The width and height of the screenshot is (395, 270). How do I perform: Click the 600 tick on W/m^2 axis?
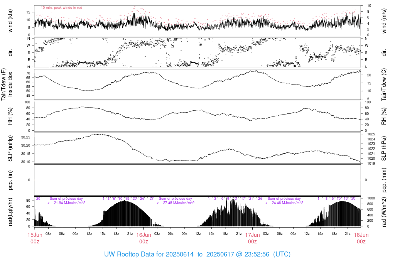pos(370,209)
